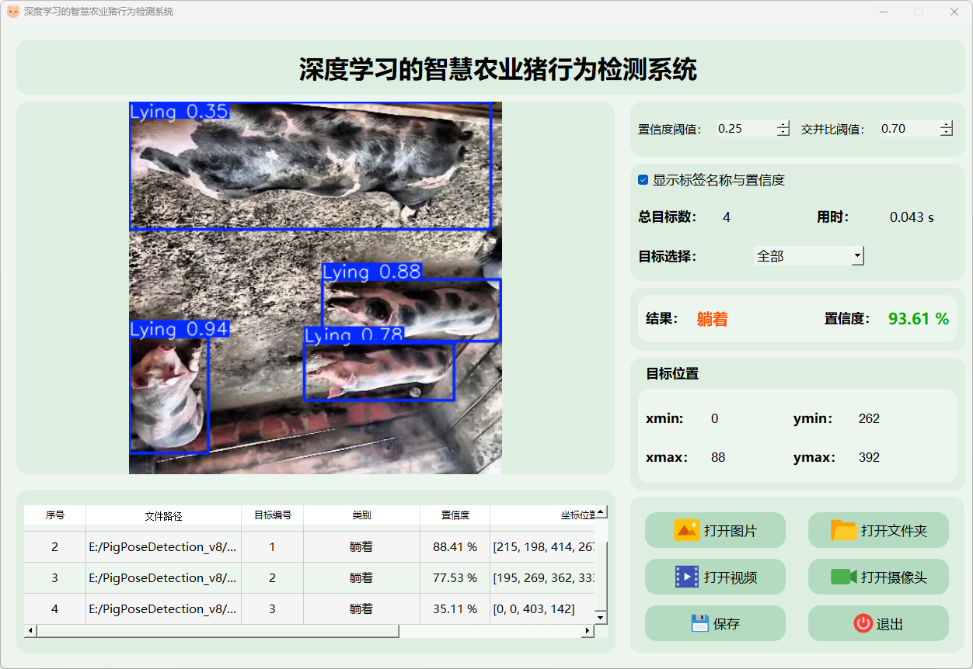Click the folder icon on 打开文件夹 button

click(x=843, y=531)
